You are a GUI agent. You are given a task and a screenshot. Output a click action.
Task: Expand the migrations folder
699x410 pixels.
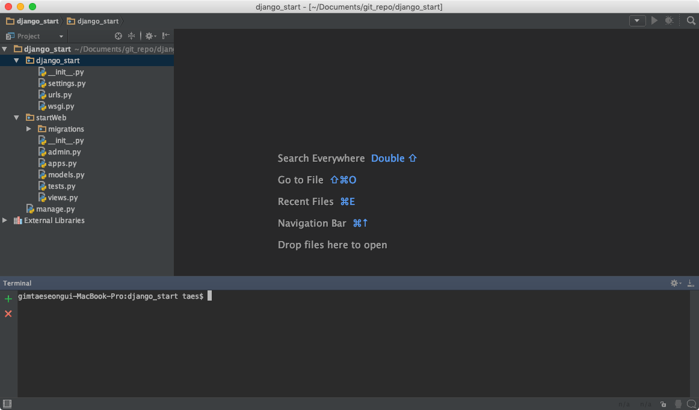pyautogui.click(x=29, y=129)
